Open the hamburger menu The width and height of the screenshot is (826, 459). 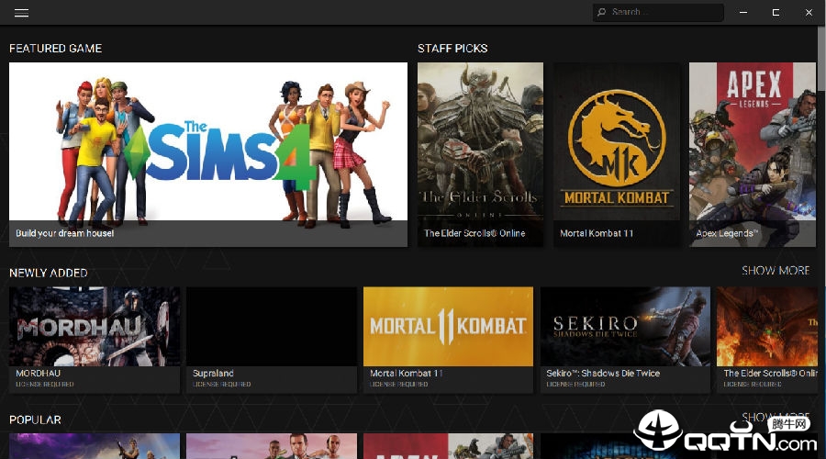click(22, 13)
